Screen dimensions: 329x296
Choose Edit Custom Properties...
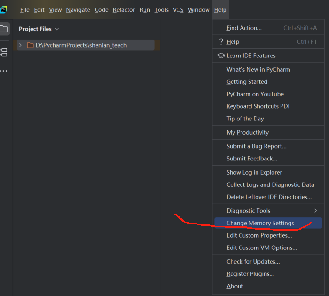click(268, 235)
